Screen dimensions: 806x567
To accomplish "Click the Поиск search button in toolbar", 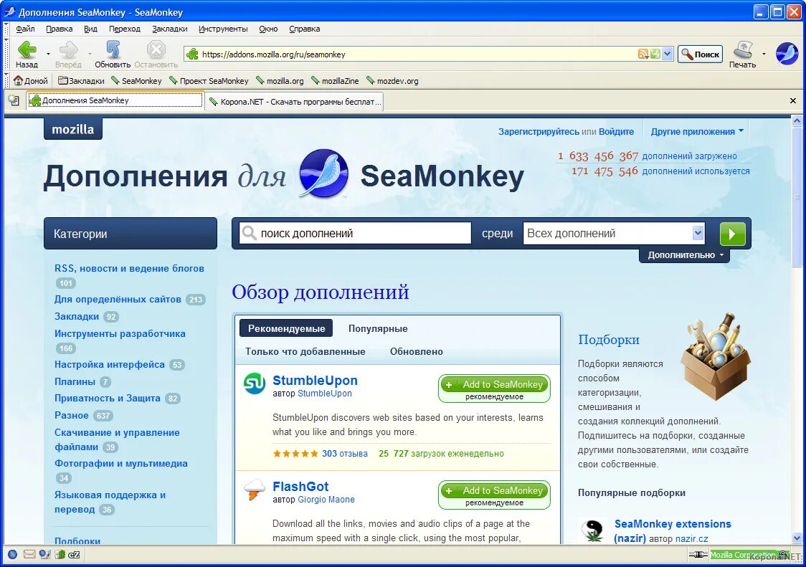I will 700,54.
